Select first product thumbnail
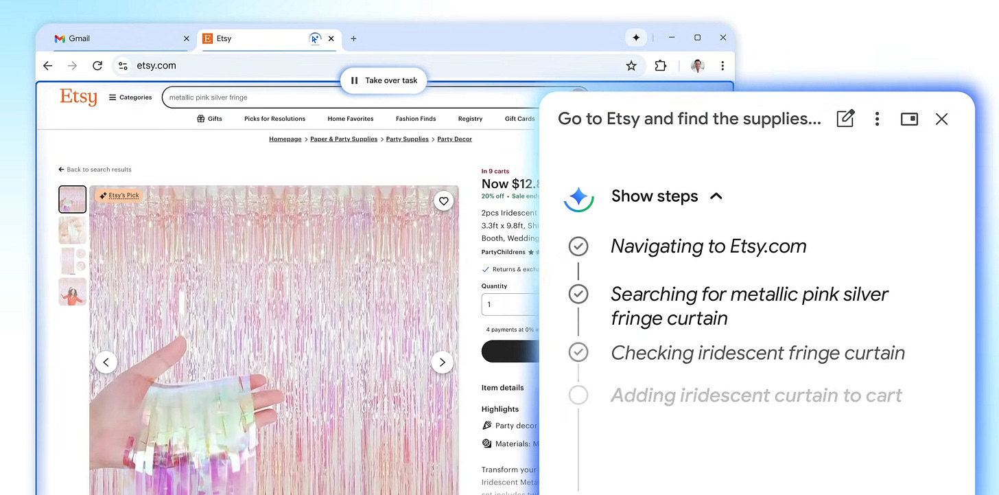Image resolution: width=999 pixels, height=495 pixels. (x=73, y=199)
